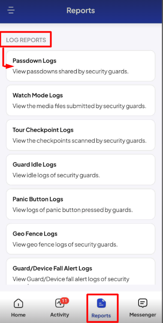Image resolution: width=163 pixels, height=323 pixels.
Task: Switch to the Home tab label
Action: point(18,315)
